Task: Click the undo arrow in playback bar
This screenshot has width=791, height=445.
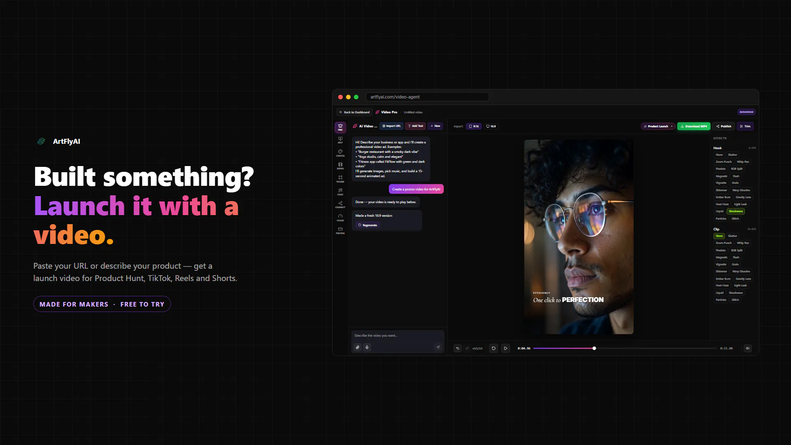Action: [x=458, y=348]
